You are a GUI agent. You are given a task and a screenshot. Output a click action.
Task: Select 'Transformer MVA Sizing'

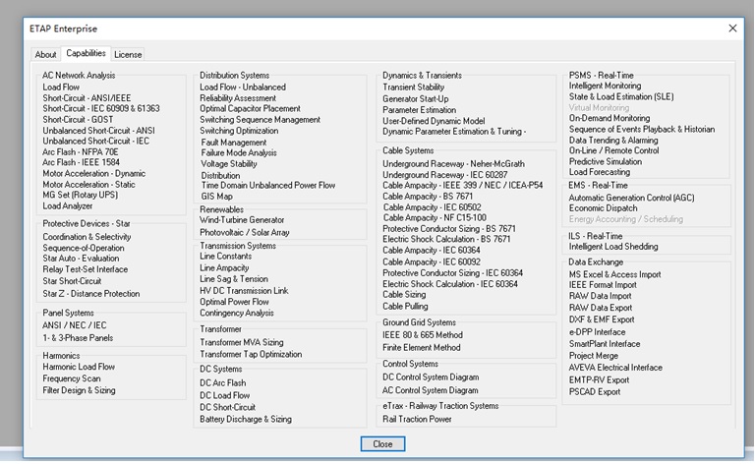[x=242, y=342]
